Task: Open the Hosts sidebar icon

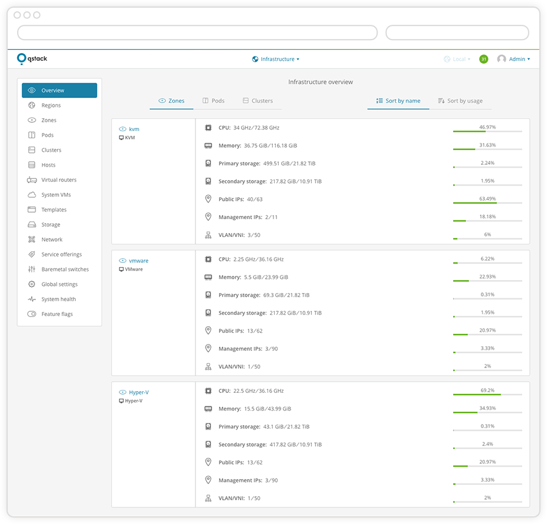Action: (x=32, y=165)
